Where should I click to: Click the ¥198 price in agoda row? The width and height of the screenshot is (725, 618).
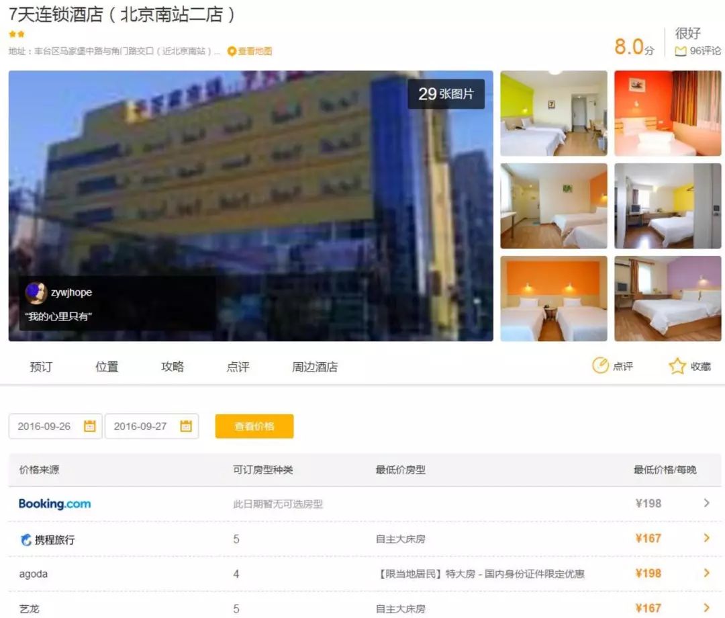(x=648, y=573)
